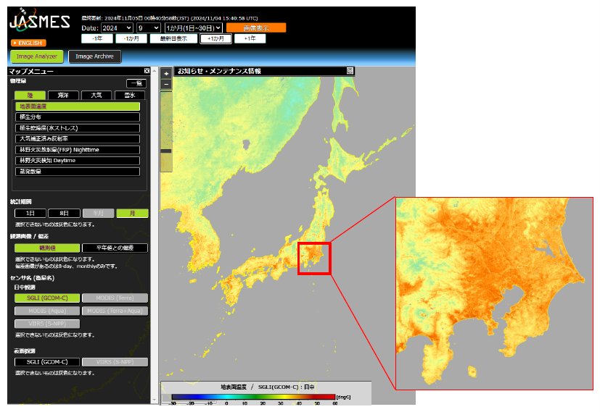600x412 pixels.
Task: Switch to the Image Archive tab
Action: (94, 56)
